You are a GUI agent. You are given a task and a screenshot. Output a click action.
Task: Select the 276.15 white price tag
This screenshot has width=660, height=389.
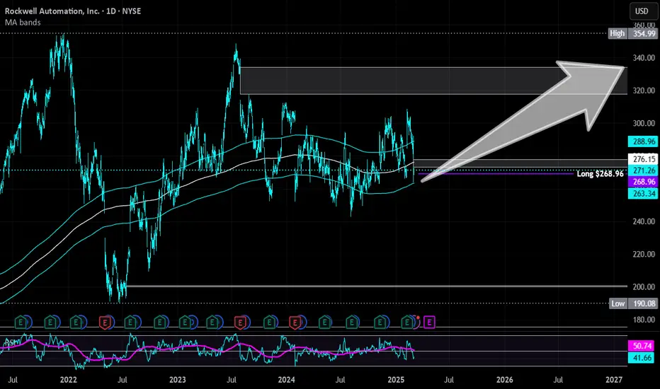643,159
